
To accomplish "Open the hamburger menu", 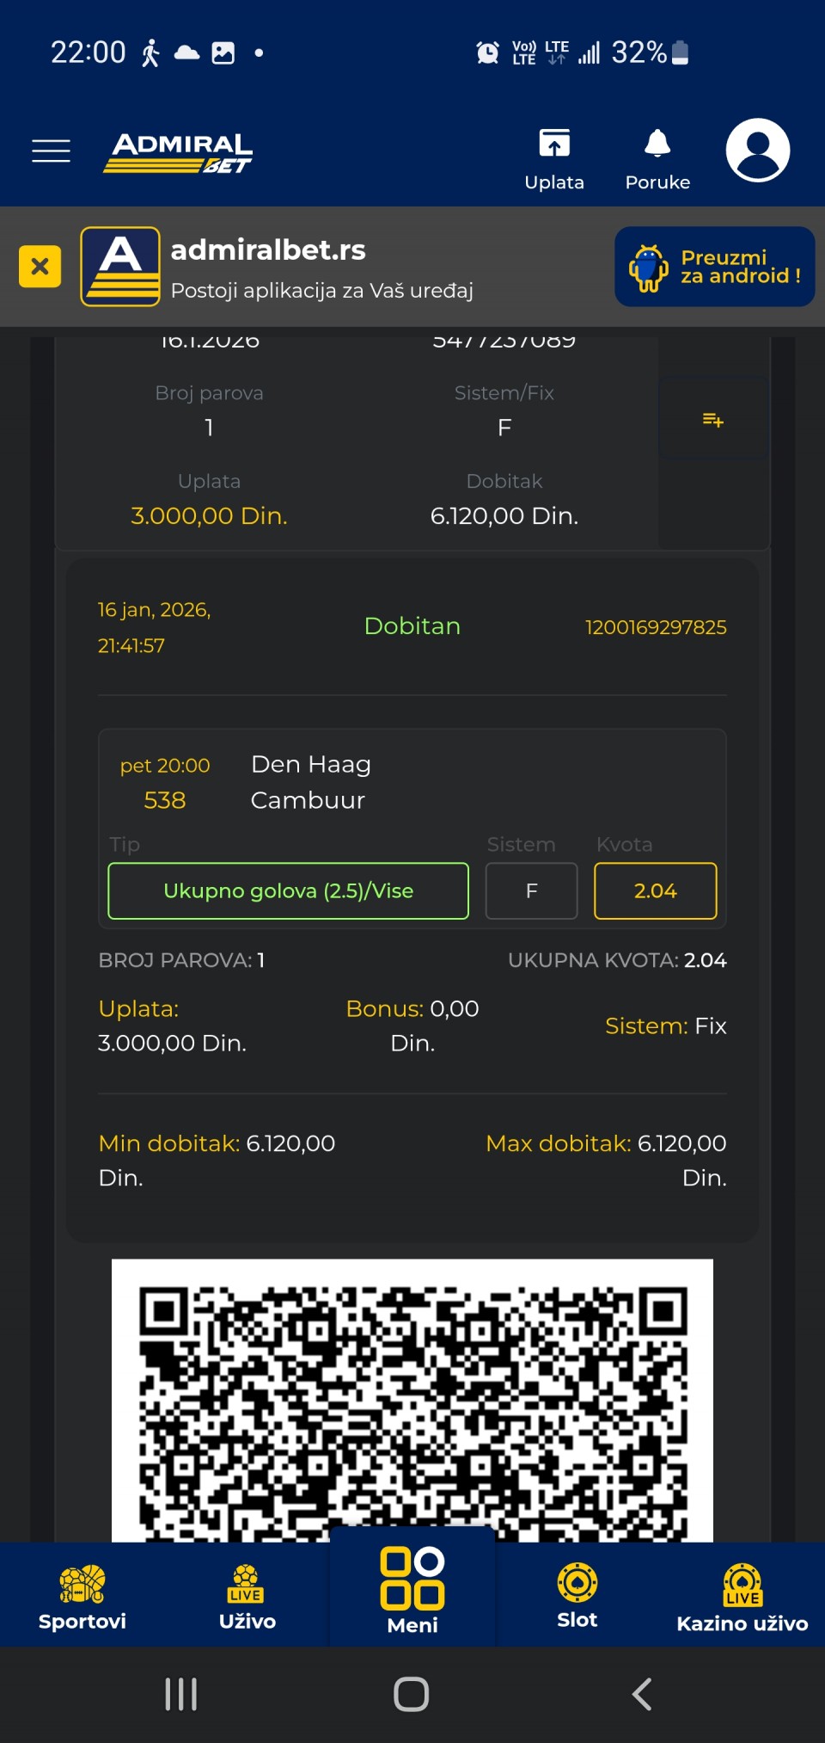I will (x=51, y=151).
